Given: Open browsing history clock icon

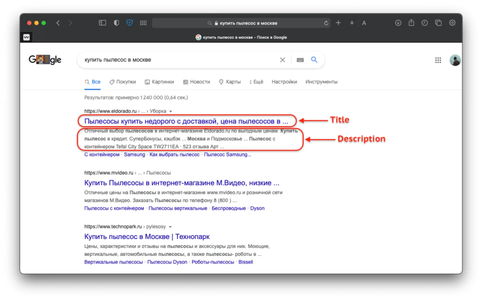Looking at the screenshot, I should pos(425,23).
